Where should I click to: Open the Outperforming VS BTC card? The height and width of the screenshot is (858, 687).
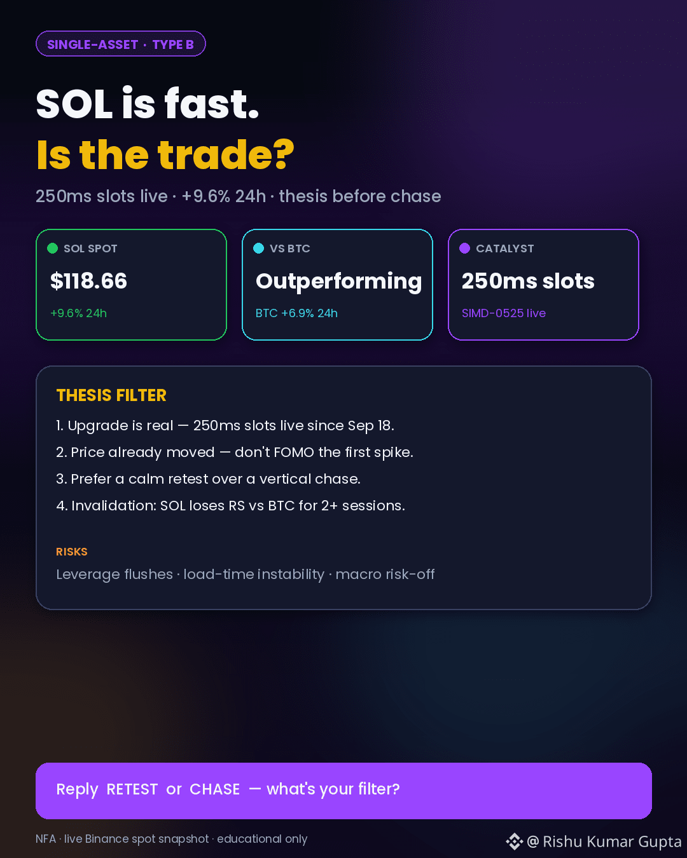pos(338,285)
